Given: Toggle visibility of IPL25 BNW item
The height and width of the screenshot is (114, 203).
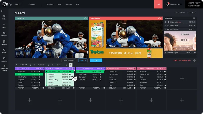Looking at the screenshot, I should tap(100, 74).
